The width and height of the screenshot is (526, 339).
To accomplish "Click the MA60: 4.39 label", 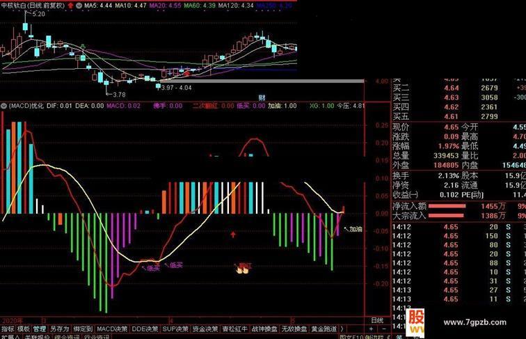I will coord(200,6).
